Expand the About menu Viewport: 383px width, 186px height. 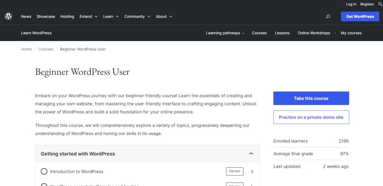(164, 16)
